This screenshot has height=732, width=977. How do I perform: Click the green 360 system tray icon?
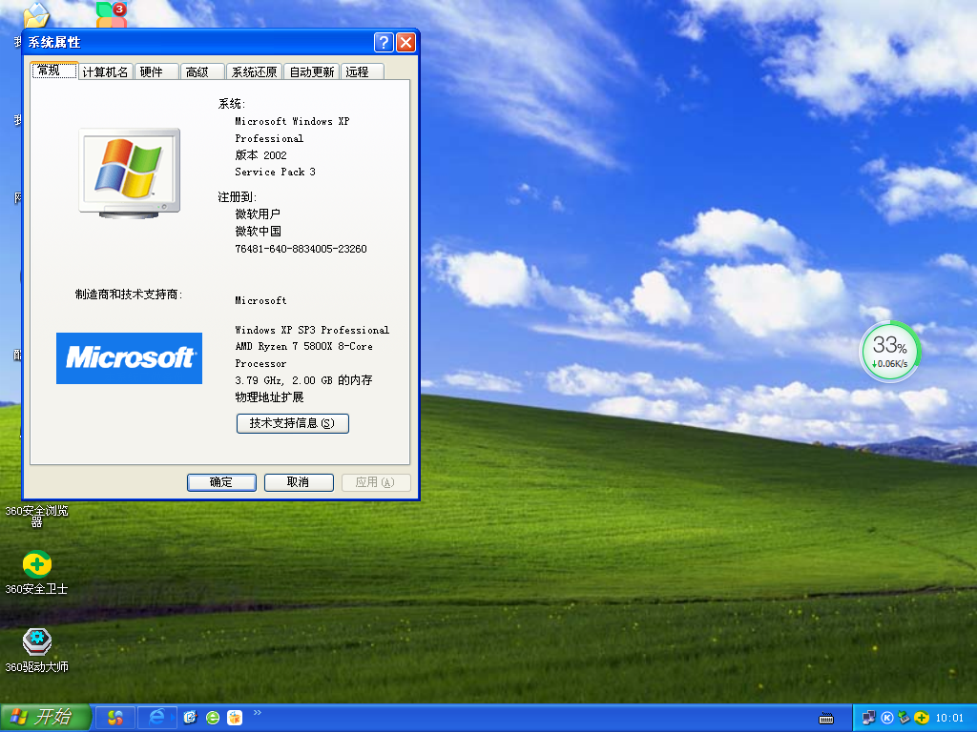tap(920, 717)
